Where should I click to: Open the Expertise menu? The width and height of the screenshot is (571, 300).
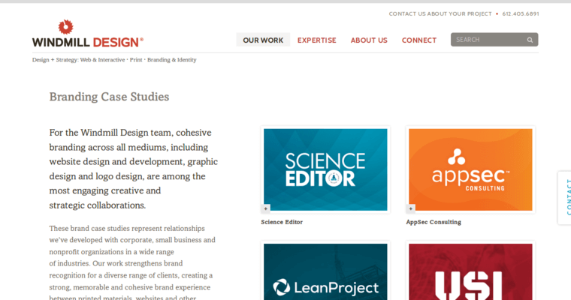point(316,40)
